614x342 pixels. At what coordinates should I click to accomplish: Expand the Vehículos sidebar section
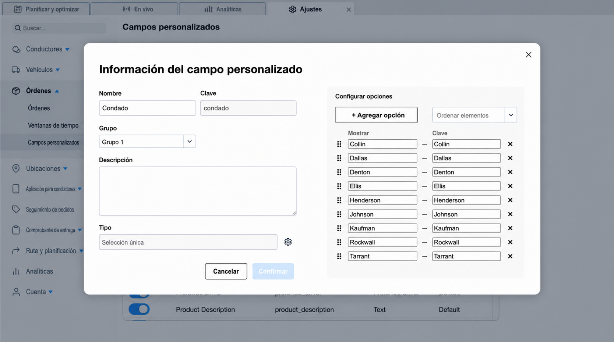tap(58, 70)
